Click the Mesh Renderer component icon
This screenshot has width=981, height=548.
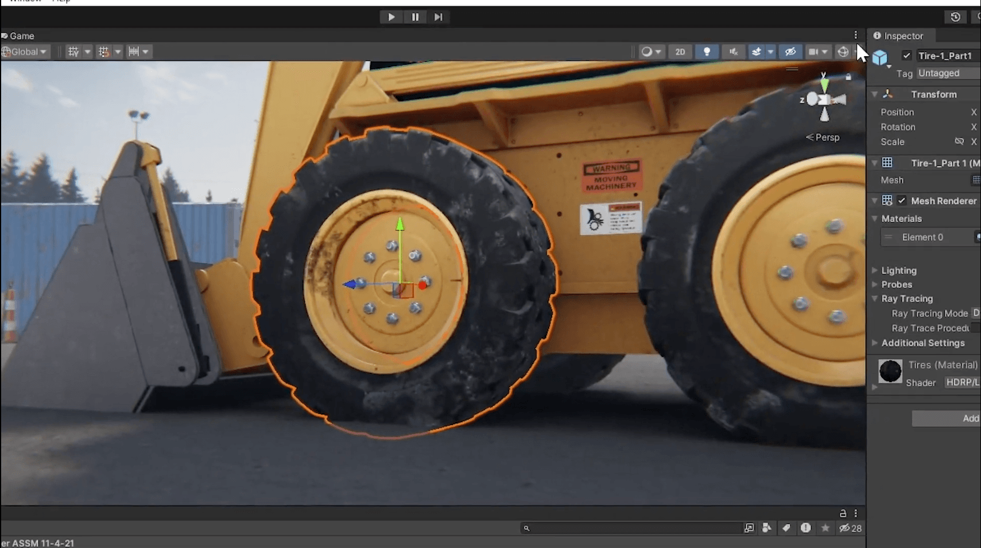click(x=887, y=200)
